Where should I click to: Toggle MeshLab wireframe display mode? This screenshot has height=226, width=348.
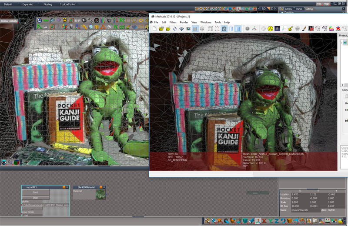(x=224, y=29)
